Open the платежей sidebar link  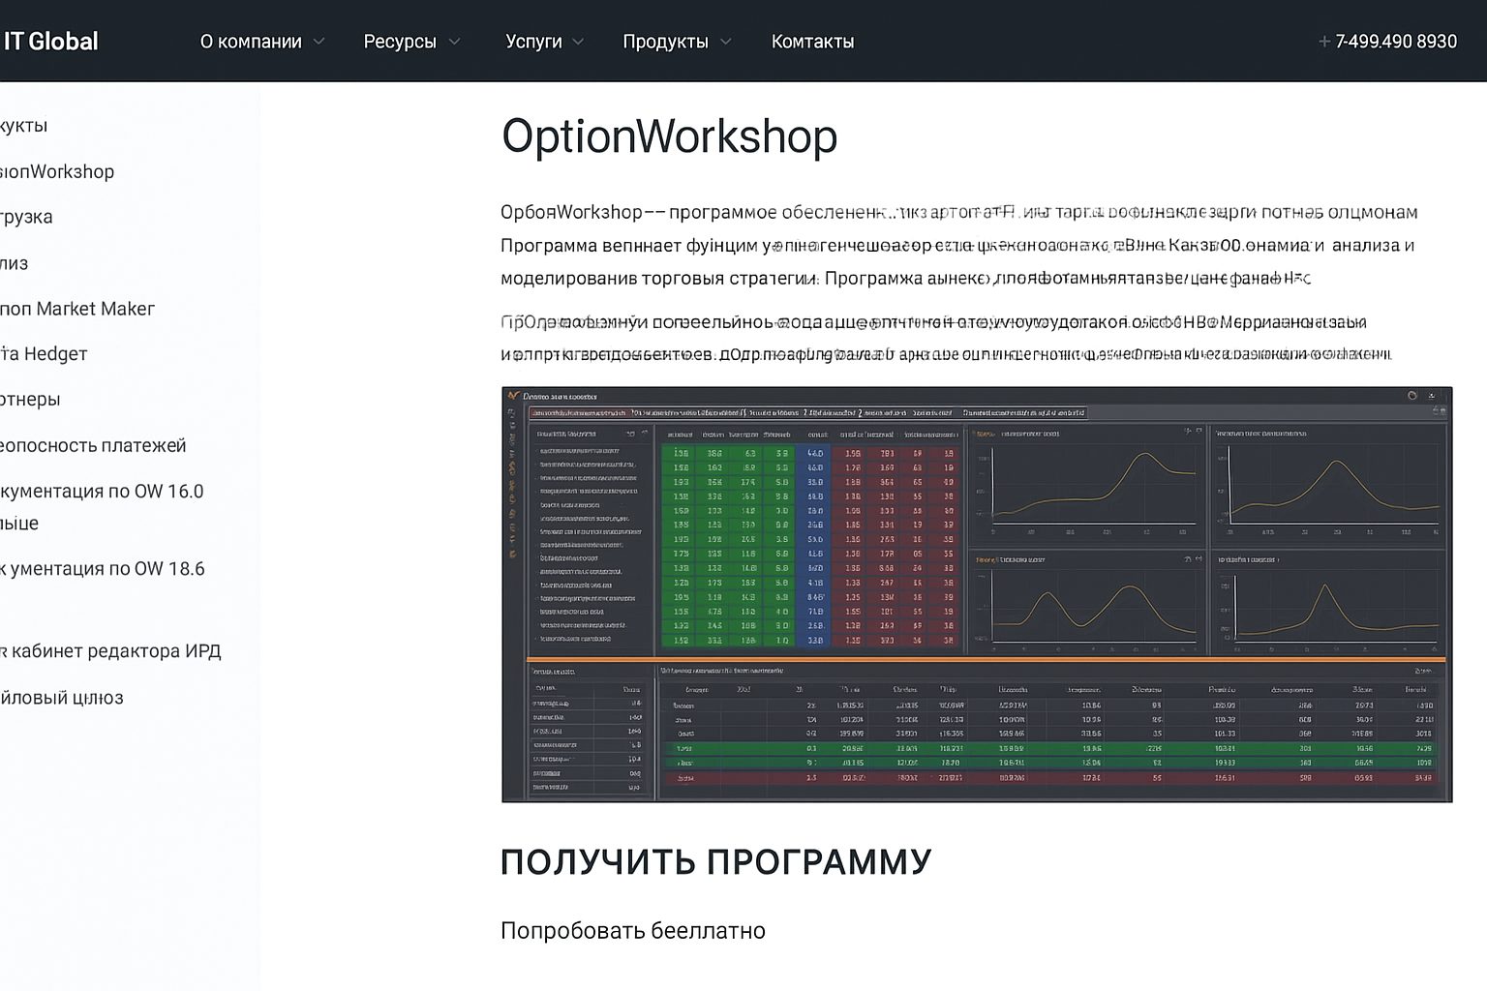click(x=93, y=446)
